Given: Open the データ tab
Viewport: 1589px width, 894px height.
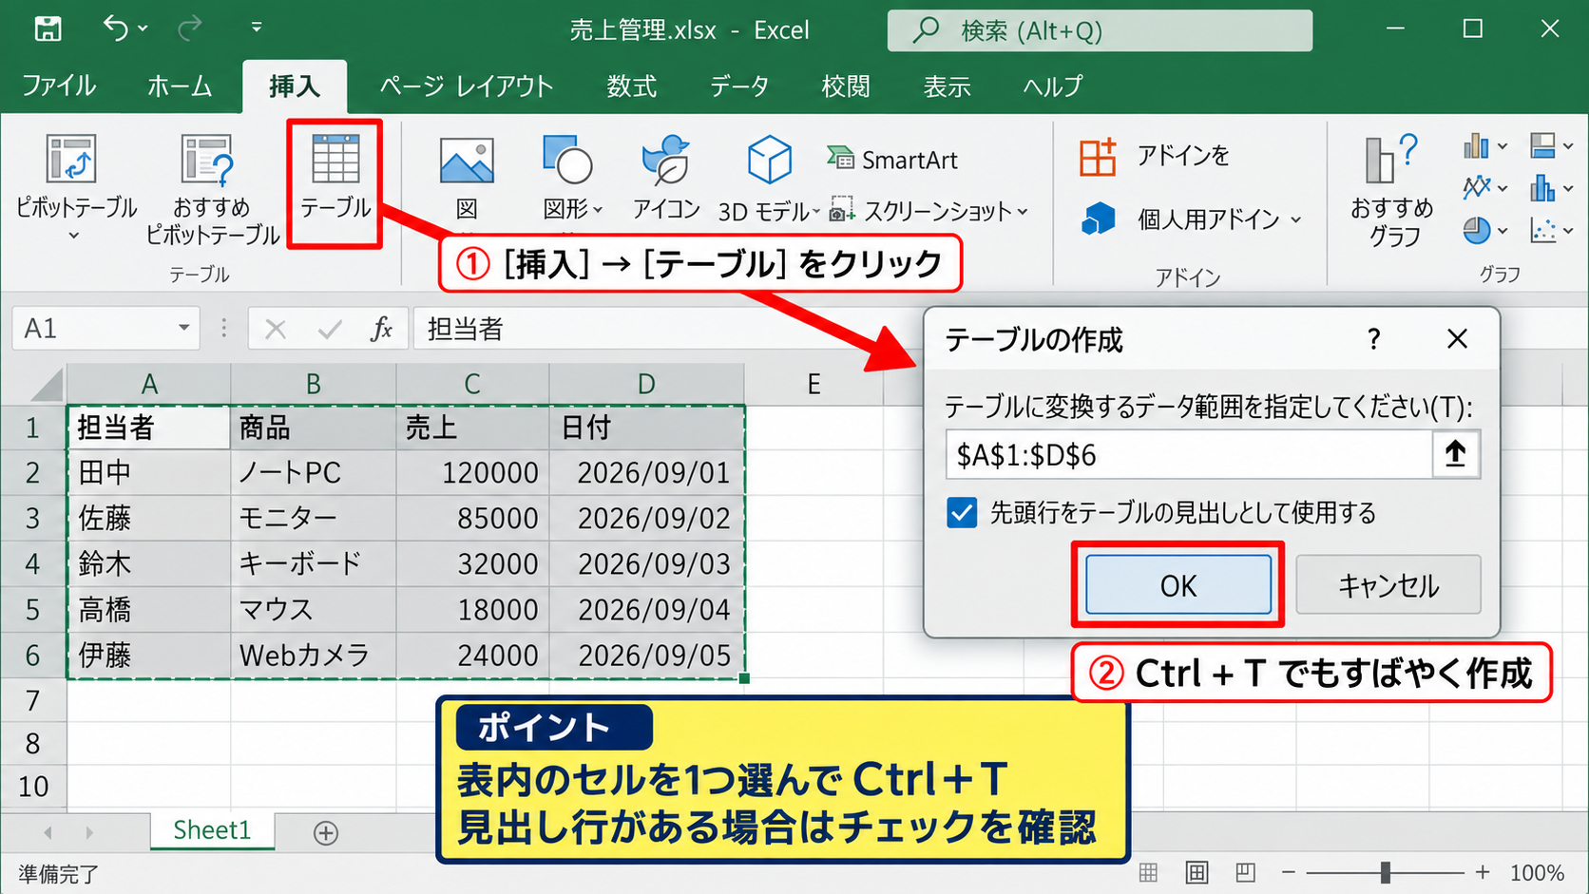Looking at the screenshot, I should 739,86.
